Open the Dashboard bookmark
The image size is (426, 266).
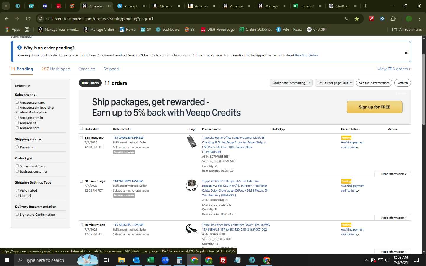pos(168,30)
